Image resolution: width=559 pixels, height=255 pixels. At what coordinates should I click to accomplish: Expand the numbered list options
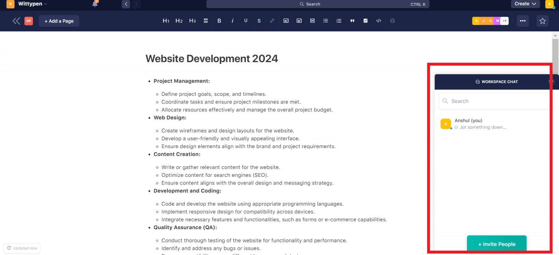point(339,21)
